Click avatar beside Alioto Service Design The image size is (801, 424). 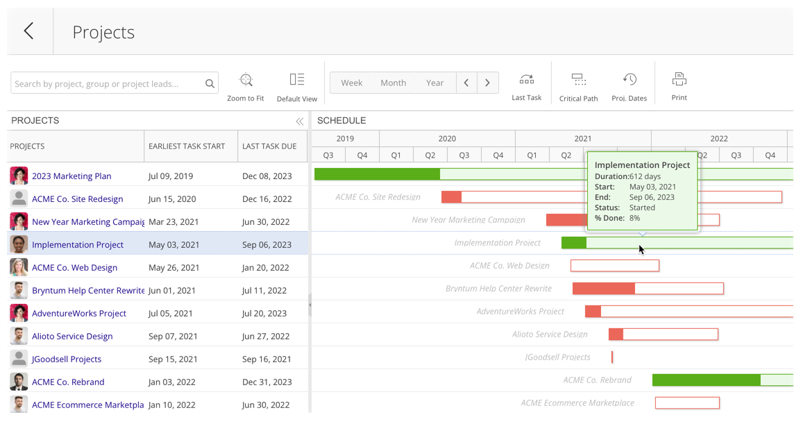point(19,336)
